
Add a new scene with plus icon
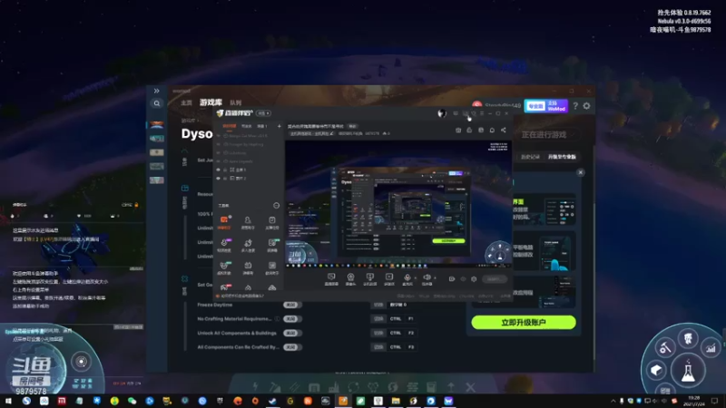tap(279, 126)
